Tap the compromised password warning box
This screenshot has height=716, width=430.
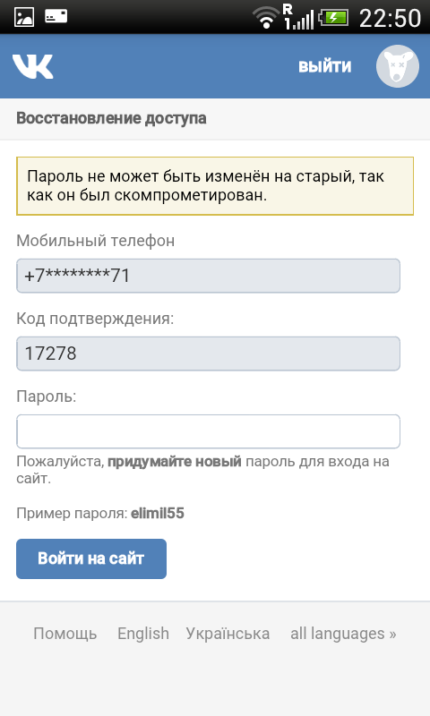pos(215,186)
